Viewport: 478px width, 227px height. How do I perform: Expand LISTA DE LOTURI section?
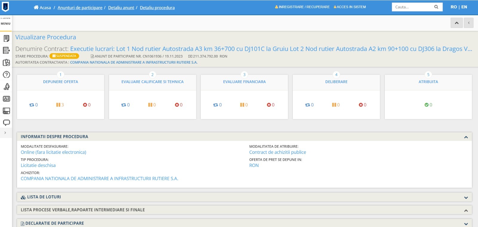click(466, 197)
